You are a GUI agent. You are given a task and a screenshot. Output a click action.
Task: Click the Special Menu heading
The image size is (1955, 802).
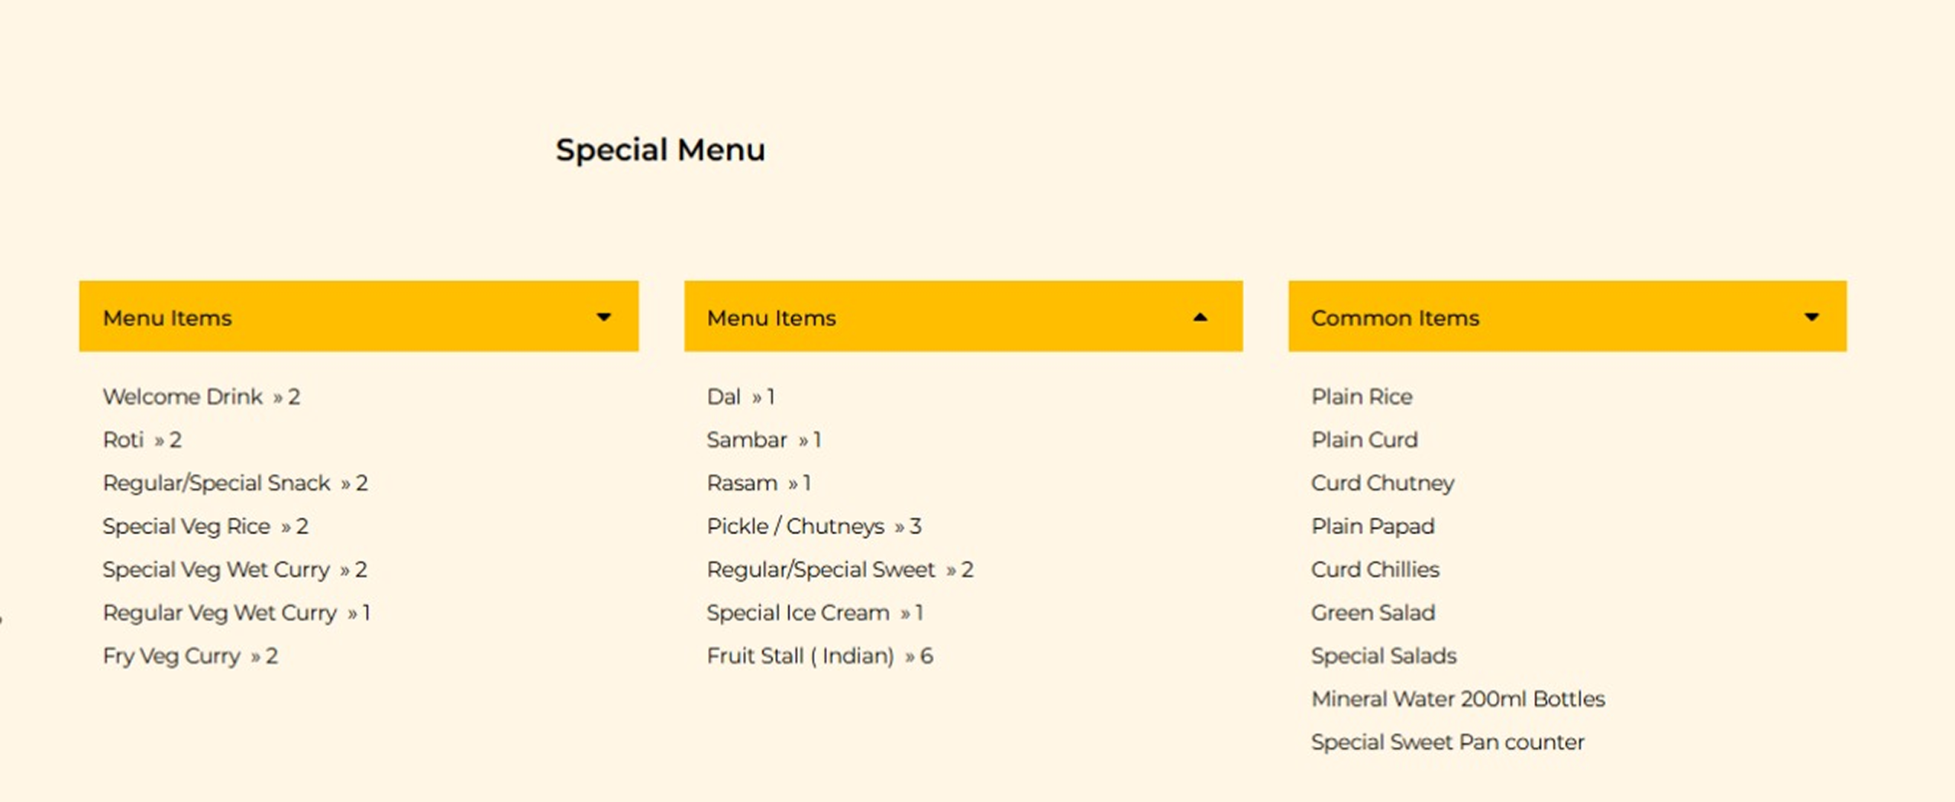coord(660,150)
